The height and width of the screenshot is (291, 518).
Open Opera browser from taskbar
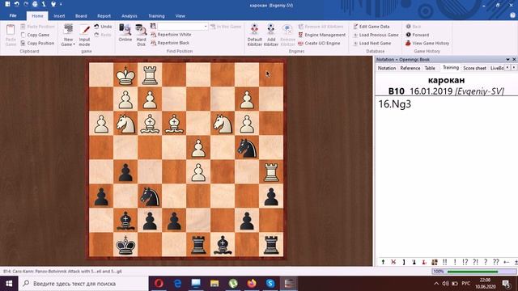click(159, 284)
